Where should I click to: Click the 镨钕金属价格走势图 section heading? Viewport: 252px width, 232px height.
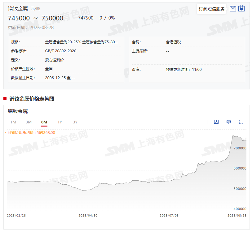point(32,99)
